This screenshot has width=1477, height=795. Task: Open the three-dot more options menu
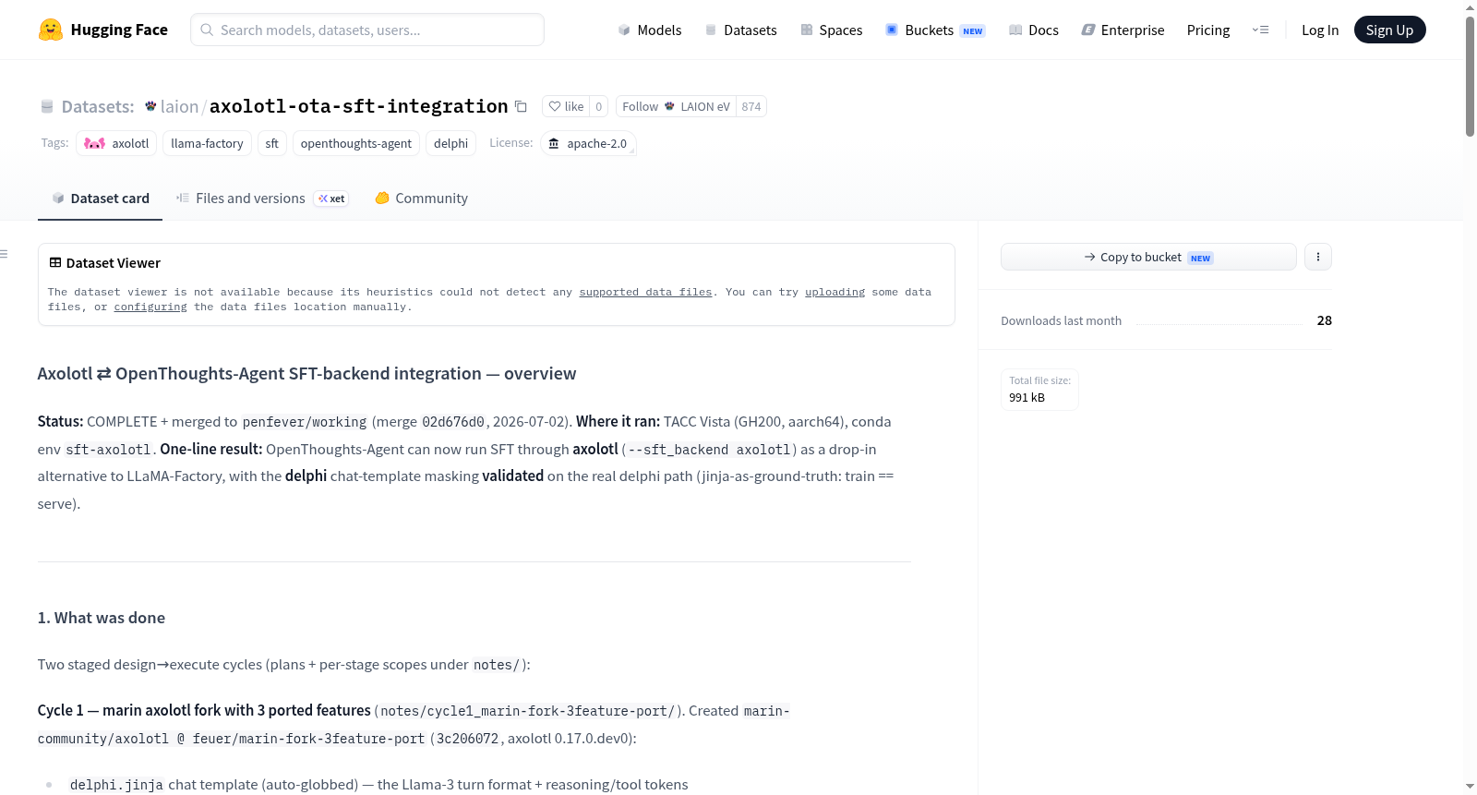point(1318,257)
